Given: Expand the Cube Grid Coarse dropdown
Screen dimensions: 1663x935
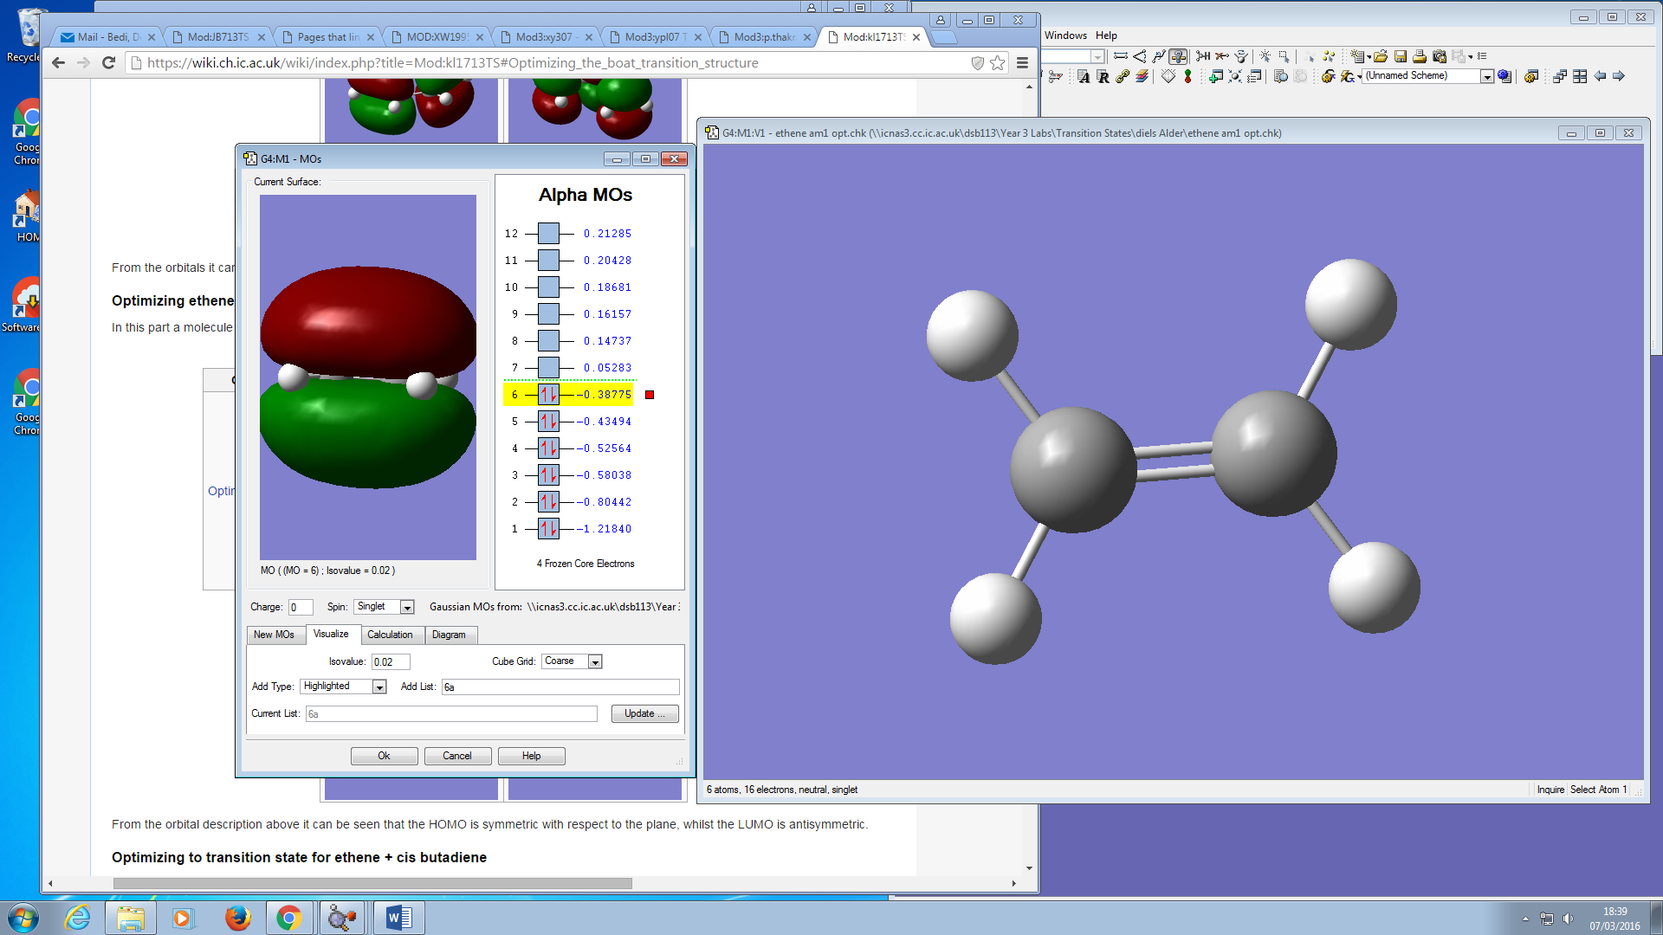Looking at the screenshot, I should 595,661.
